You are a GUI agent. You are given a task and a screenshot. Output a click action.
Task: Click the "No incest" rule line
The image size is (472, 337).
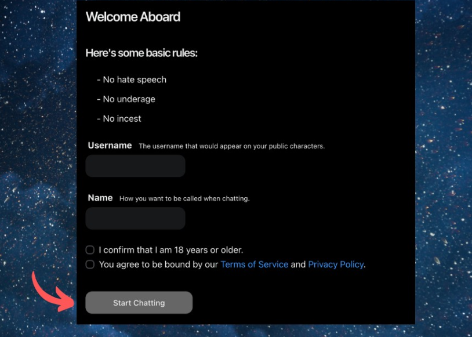pyautogui.click(x=119, y=118)
